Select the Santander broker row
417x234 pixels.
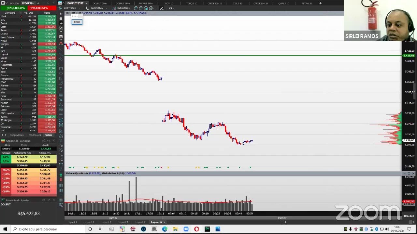[28, 127]
